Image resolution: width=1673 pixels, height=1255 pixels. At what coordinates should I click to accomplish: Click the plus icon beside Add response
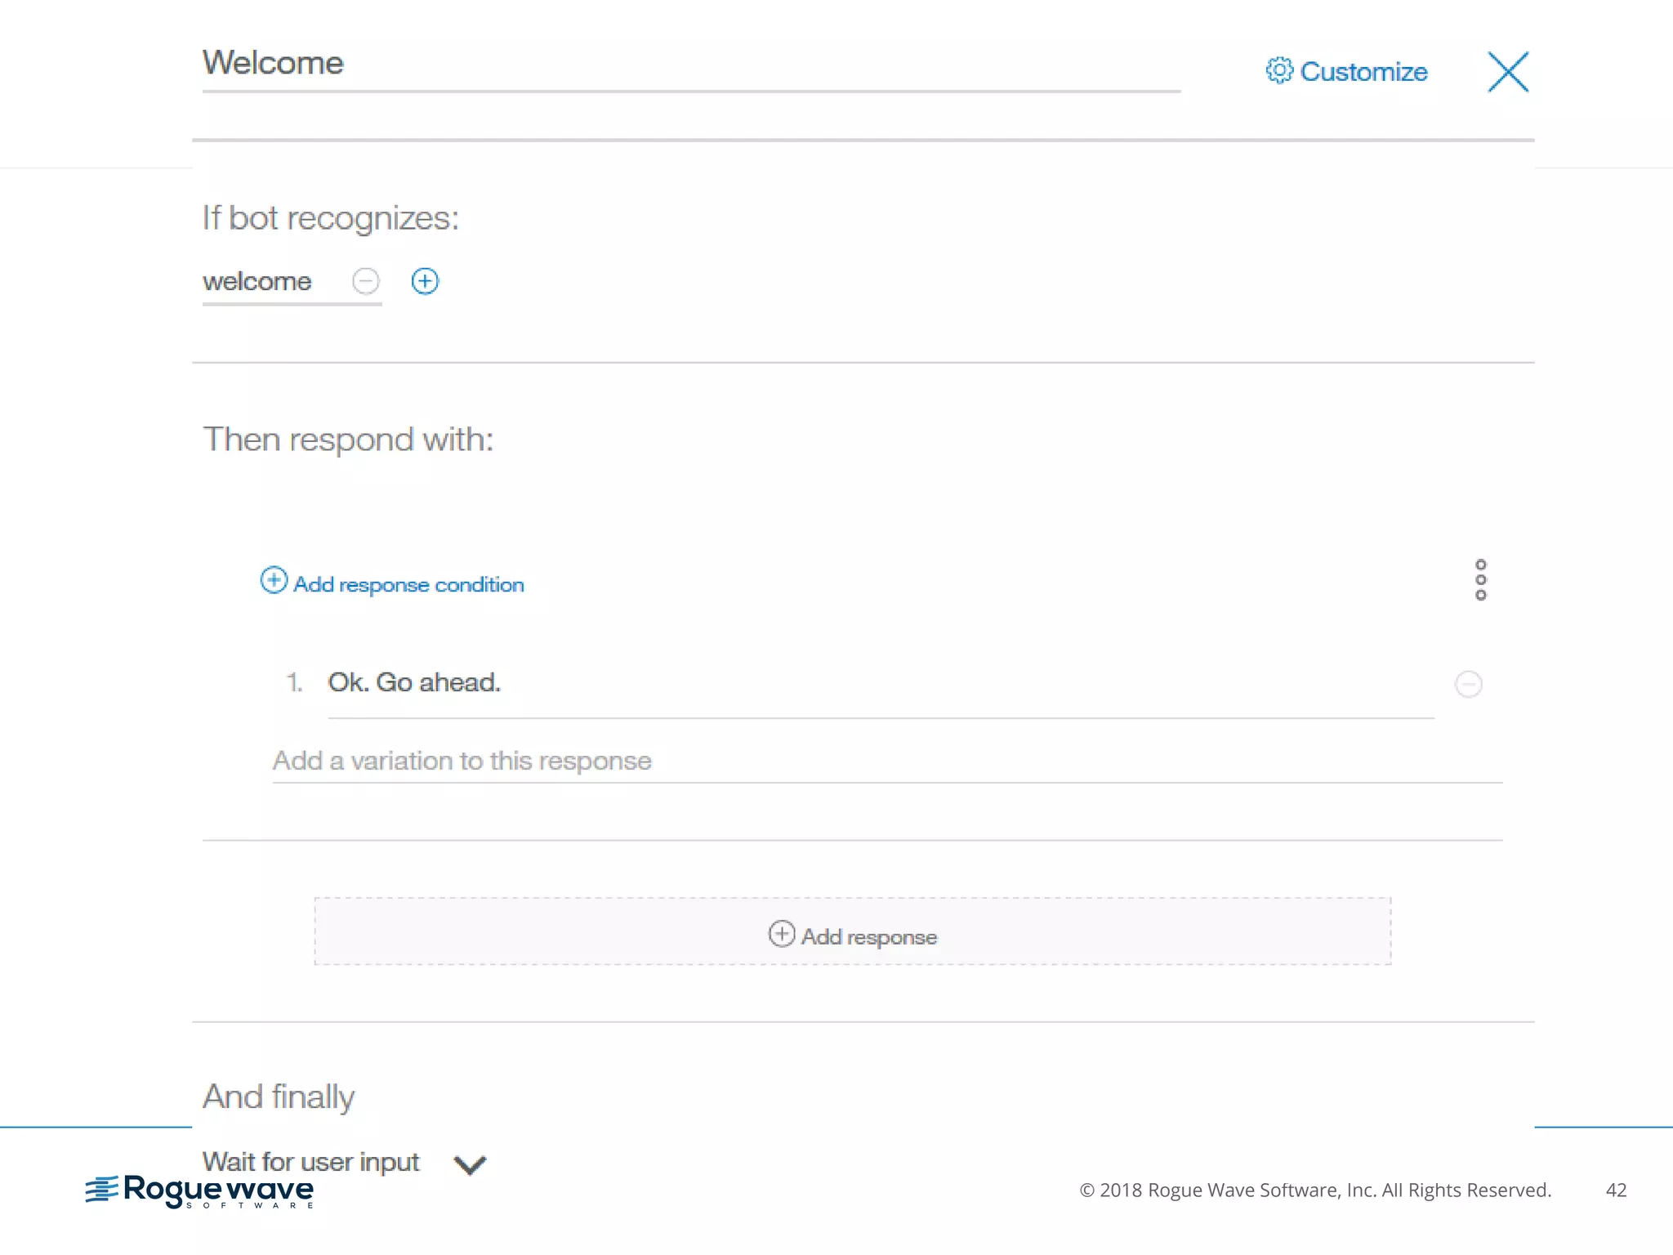(781, 934)
